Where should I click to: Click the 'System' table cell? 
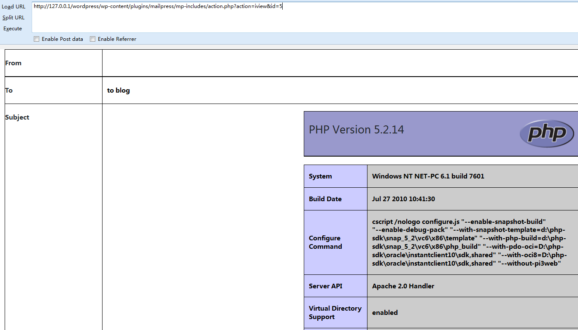[x=336, y=176]
